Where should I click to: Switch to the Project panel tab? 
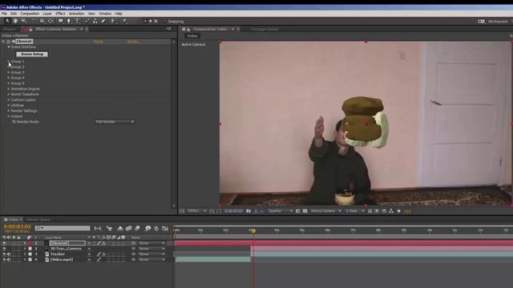click(10, 29)
